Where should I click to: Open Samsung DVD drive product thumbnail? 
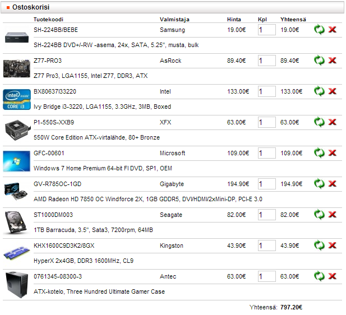pyautogui.click(x=17, y=38)
